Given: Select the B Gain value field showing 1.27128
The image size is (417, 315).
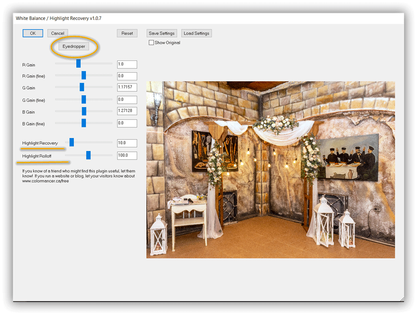Looking at the screenshot, I should click(127, 111).
